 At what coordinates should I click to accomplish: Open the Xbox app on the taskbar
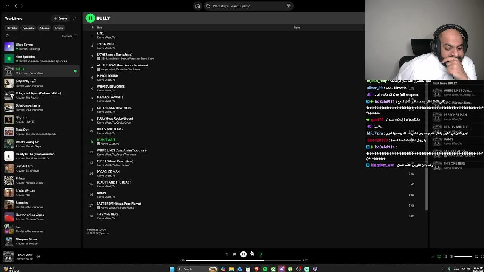pyautogui.click(x=273, y=269)
